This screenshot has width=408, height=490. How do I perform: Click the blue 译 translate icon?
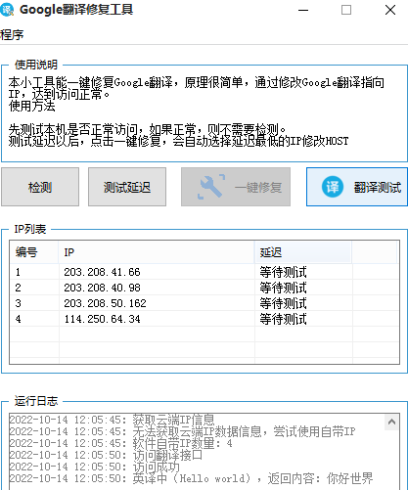click(x=333, y=187)
